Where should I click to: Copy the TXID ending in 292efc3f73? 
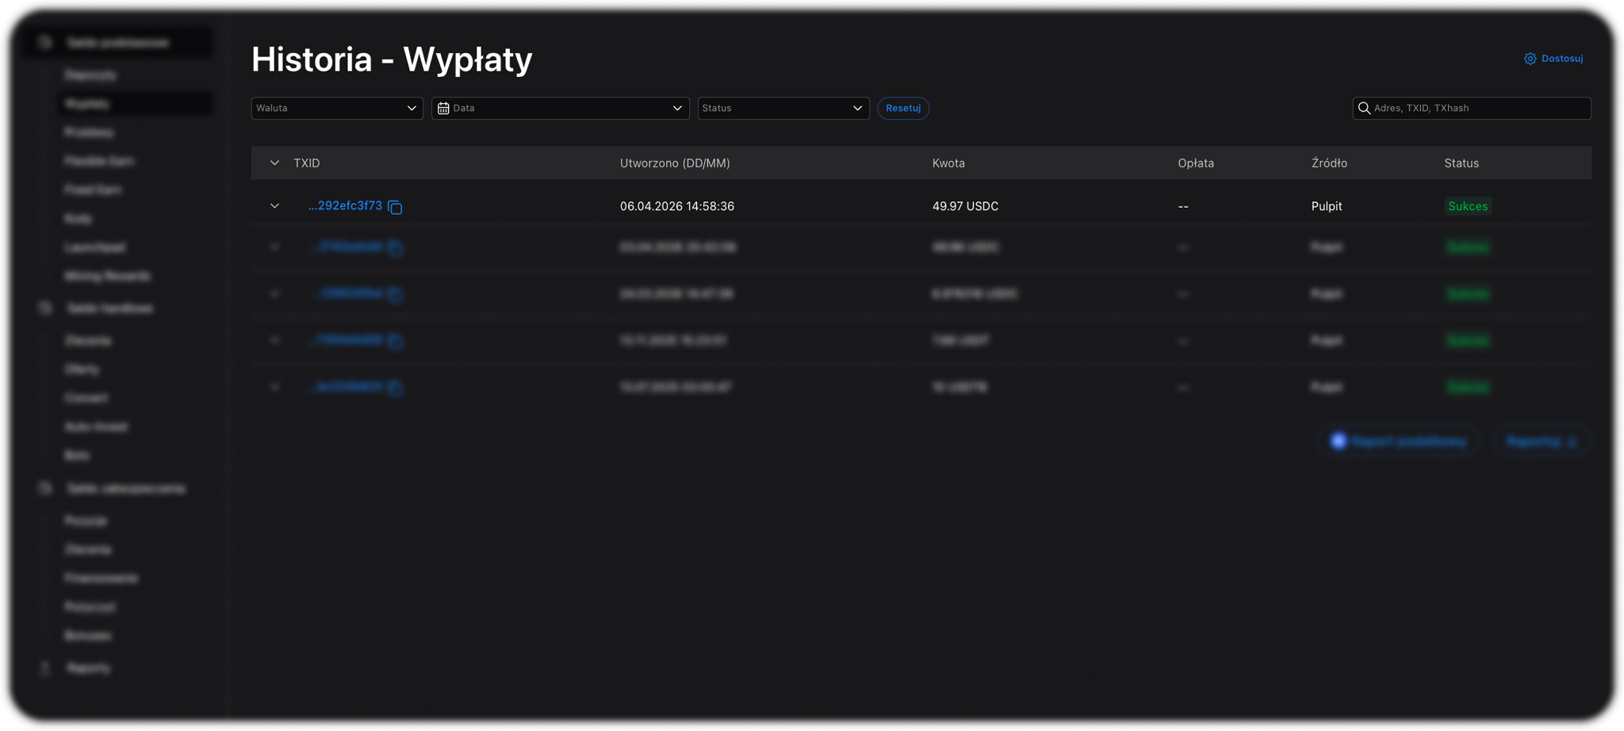[395, 207]
